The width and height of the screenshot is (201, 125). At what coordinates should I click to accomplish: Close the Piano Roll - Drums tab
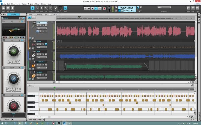coord(43,120)
